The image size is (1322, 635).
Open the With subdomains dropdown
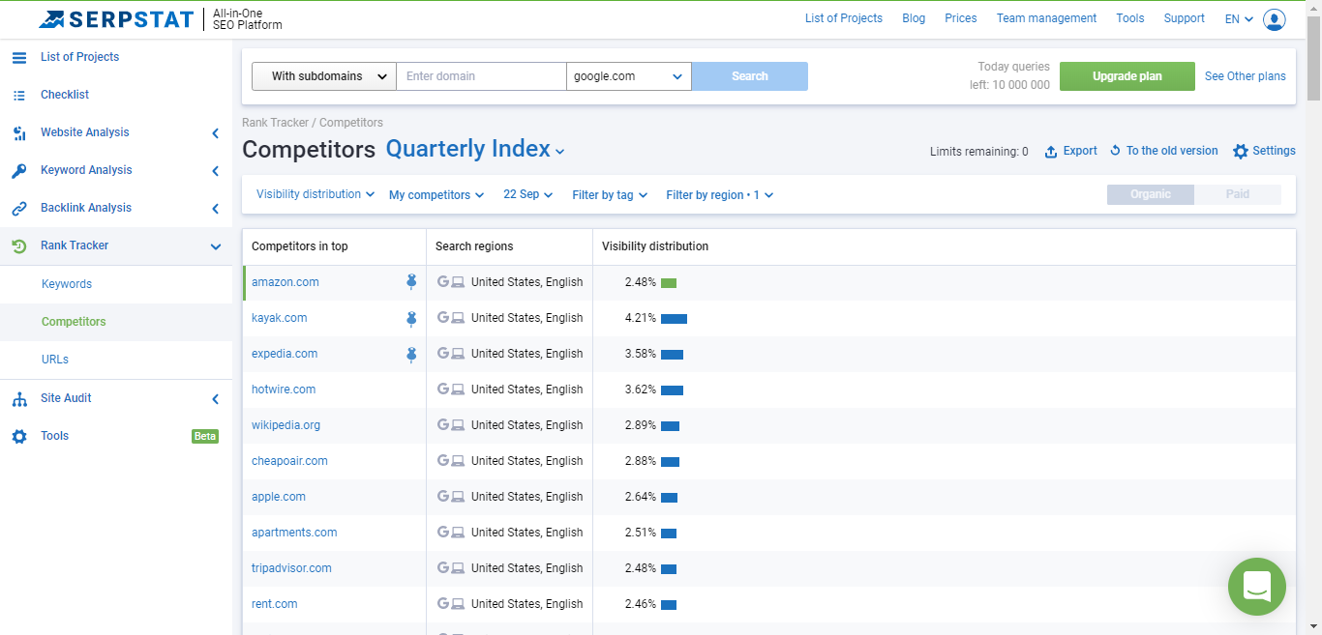324,76
